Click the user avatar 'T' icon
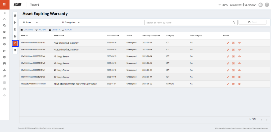Screen dimensions: 271x132 pos(267,5)
